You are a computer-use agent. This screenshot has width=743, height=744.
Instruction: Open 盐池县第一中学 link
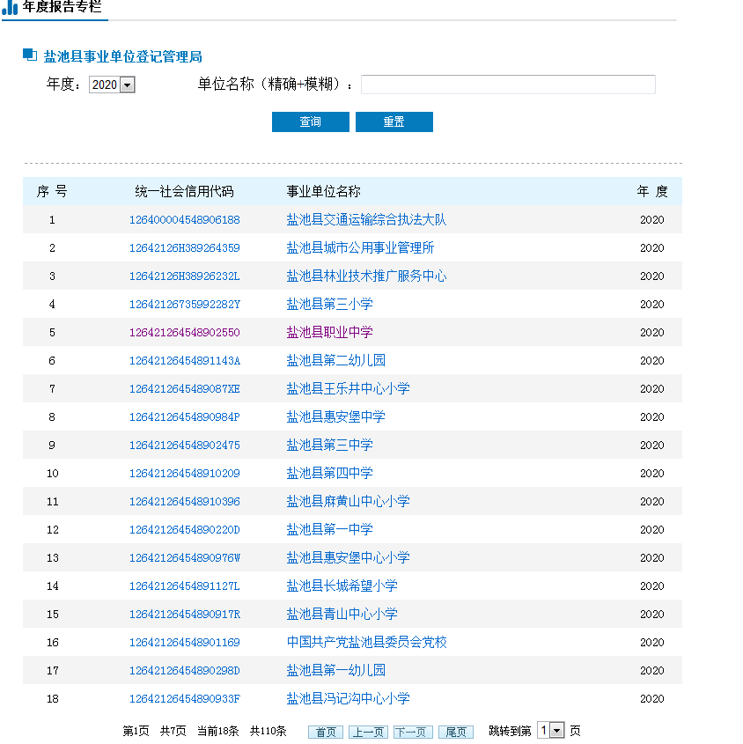pos(330,529)
